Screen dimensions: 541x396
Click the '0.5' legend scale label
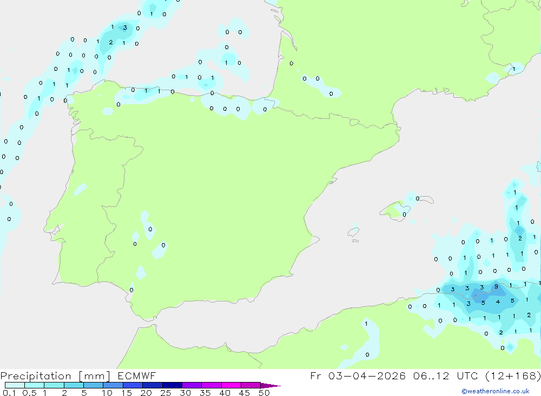(x=29, y=393)
